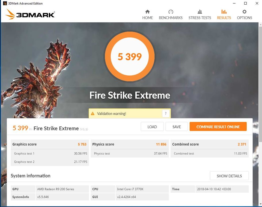The image size is (262, 207).
Task: Click Graphics test 1 row 30.56 FPS
Action: 50,154
